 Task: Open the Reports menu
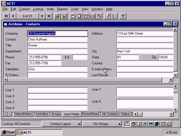click(x=63, y=9)
